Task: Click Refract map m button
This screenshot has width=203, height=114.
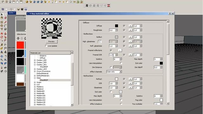Action: (130, 79)
